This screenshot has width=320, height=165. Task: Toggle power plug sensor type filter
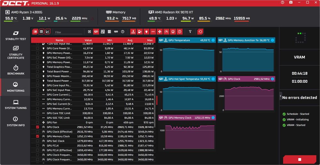point(146,32)
